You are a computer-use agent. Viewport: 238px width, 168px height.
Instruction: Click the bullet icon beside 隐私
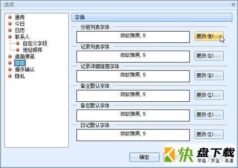pos(10,76)
